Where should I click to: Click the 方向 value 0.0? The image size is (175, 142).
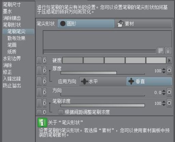point(158,93)
